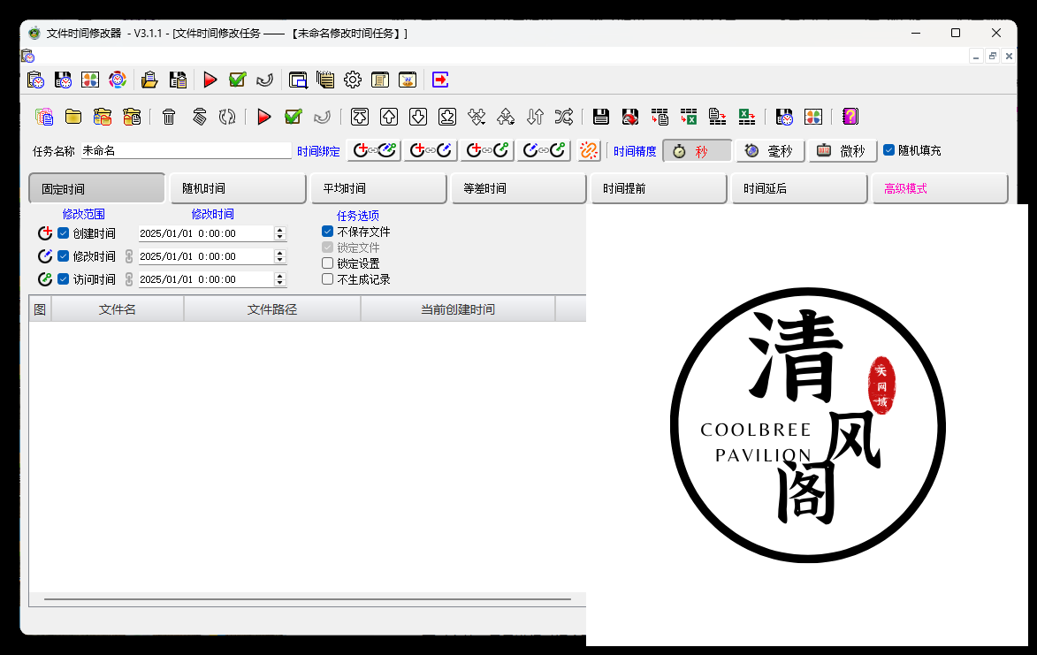This screenshot has height=655, width=1037.
Task: Click the add files icon with colored documents
Action: click(44, 117)
